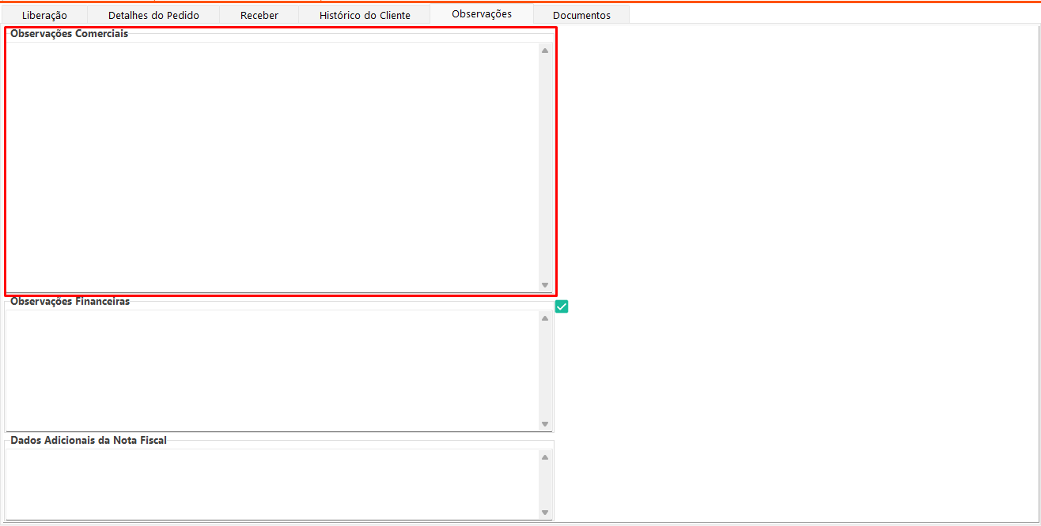Click the Dados Adicionais scrollbar track
Screen dimensions: 1041x526
[545, 484]
